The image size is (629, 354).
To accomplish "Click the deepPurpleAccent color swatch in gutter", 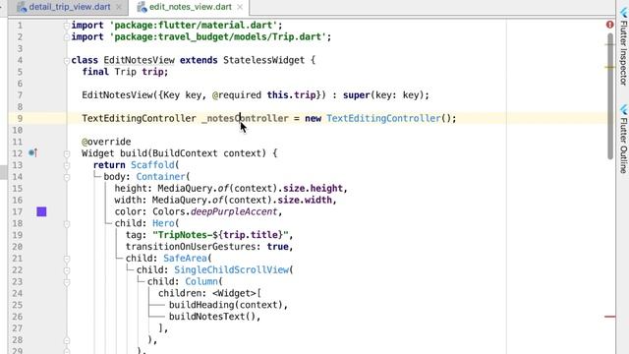I will click(x=41, y=211).
